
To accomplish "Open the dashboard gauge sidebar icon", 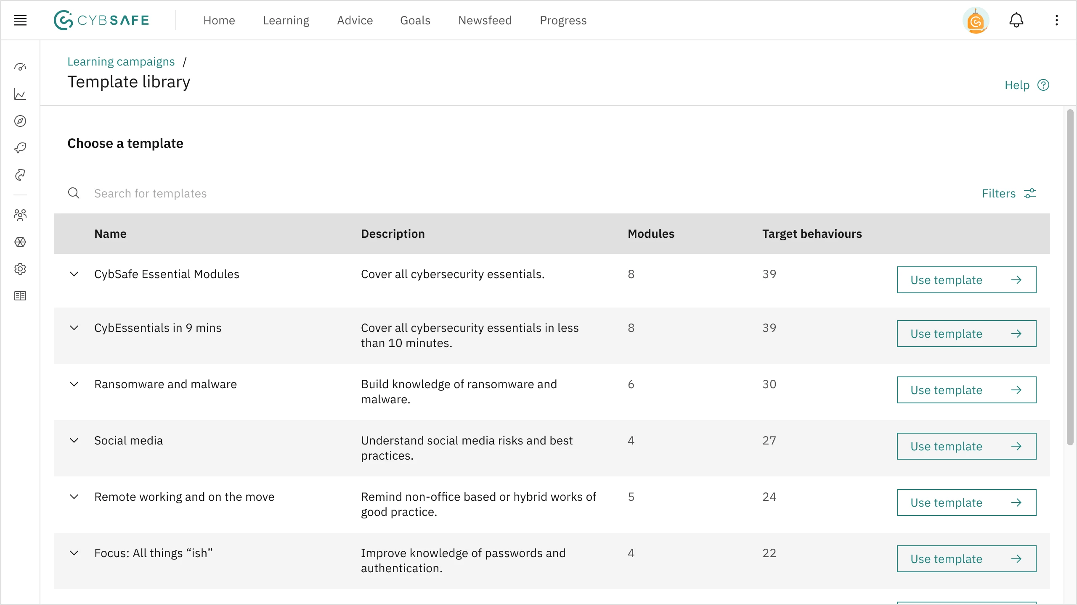I will click(20, 67).
